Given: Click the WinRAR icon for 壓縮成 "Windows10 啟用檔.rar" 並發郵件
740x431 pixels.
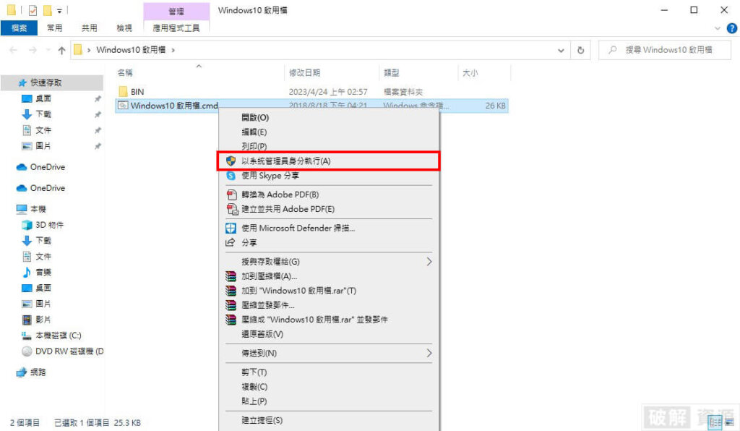Looking at the screenshot, I should [231, 320].
